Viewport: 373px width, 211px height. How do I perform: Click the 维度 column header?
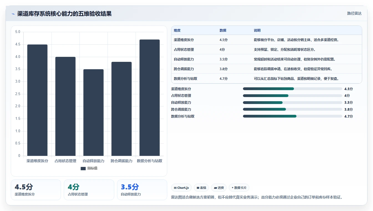[177, 30]
